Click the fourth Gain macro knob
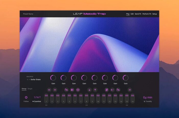179x118 pixels. coord(84,78)
